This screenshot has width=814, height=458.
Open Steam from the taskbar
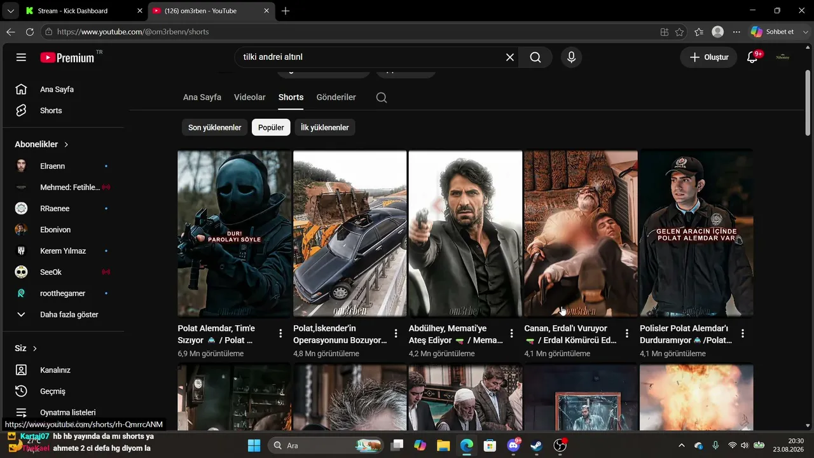536,445
